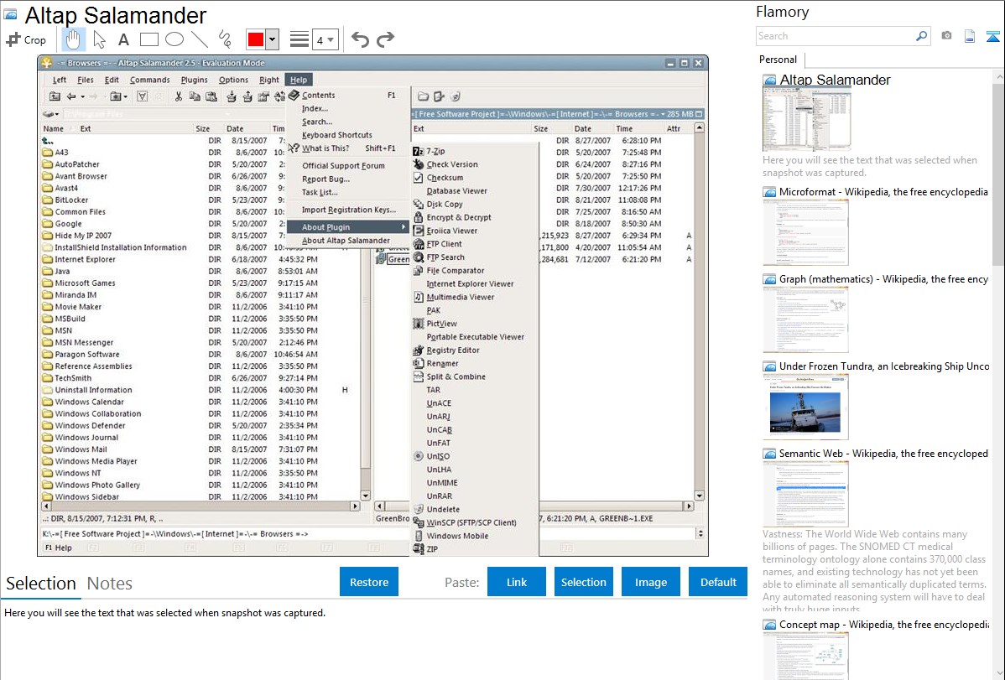Screen dimensions: 1005x680
Task: Select the rectangle shape tool
Action: pos(148,39)
